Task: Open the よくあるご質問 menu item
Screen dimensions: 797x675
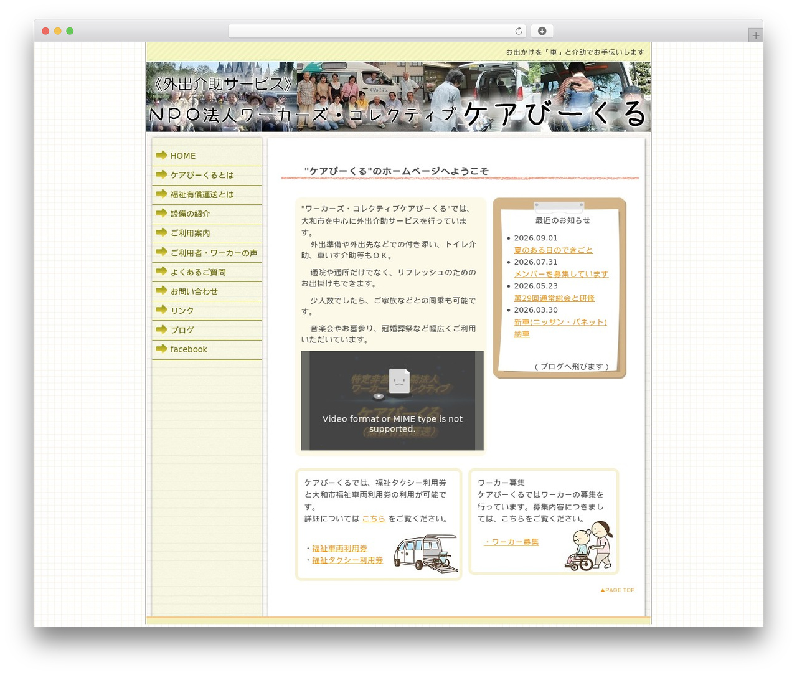Action: pyautogui.click(x=207, y=271)
